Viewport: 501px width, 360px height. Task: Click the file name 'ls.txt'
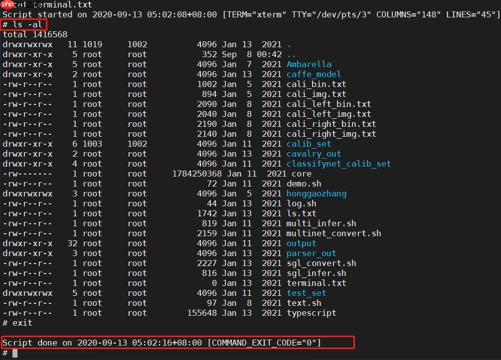(x=301, y=213)
